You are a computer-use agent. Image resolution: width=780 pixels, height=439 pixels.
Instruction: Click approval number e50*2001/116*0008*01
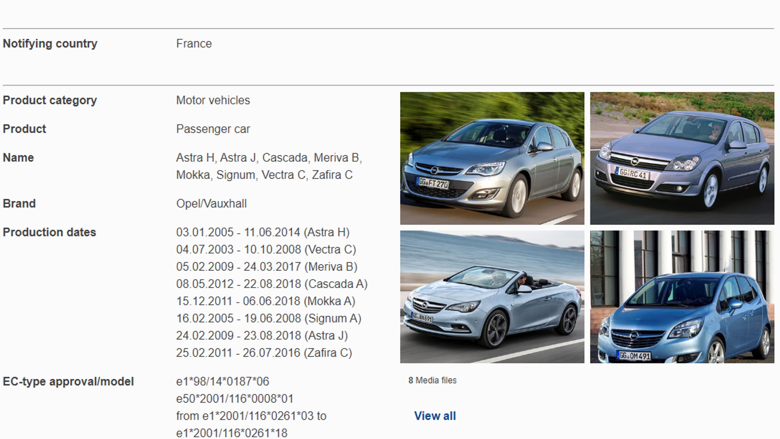235,398
